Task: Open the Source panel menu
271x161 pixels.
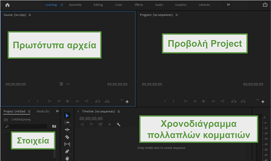Action: click(x=30, y=15)
